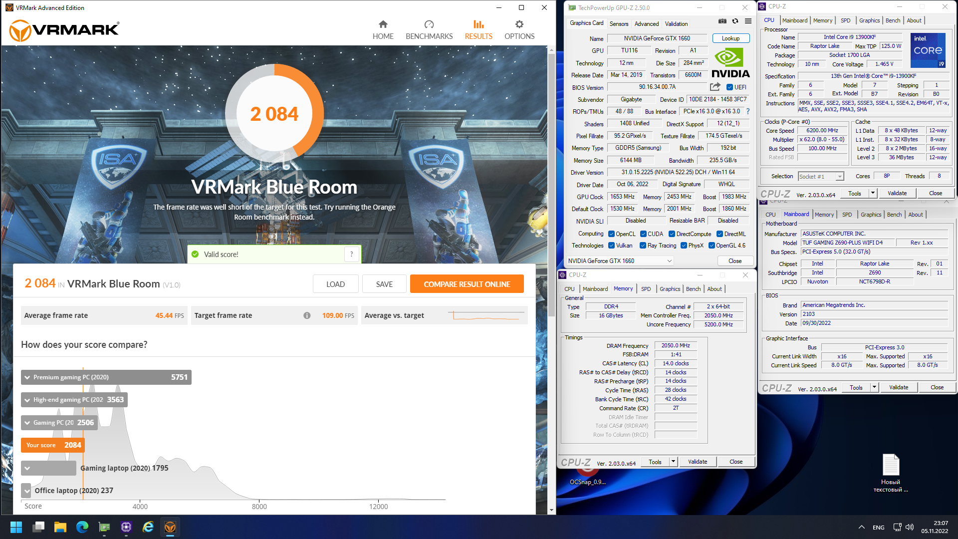Image resolution: width=958 pixels, height=539 pixels.
Task: Open the GPU-Z hamburger menu
Action: (x=748, y=21)
